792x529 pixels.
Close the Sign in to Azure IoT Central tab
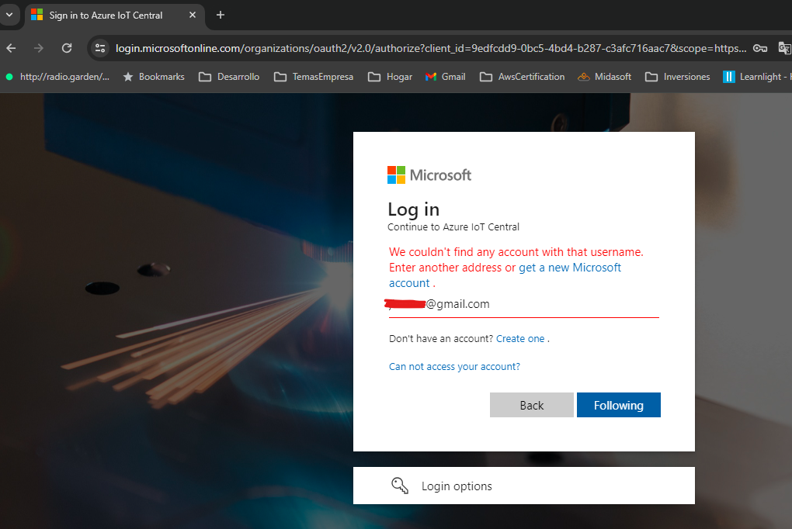193,16
